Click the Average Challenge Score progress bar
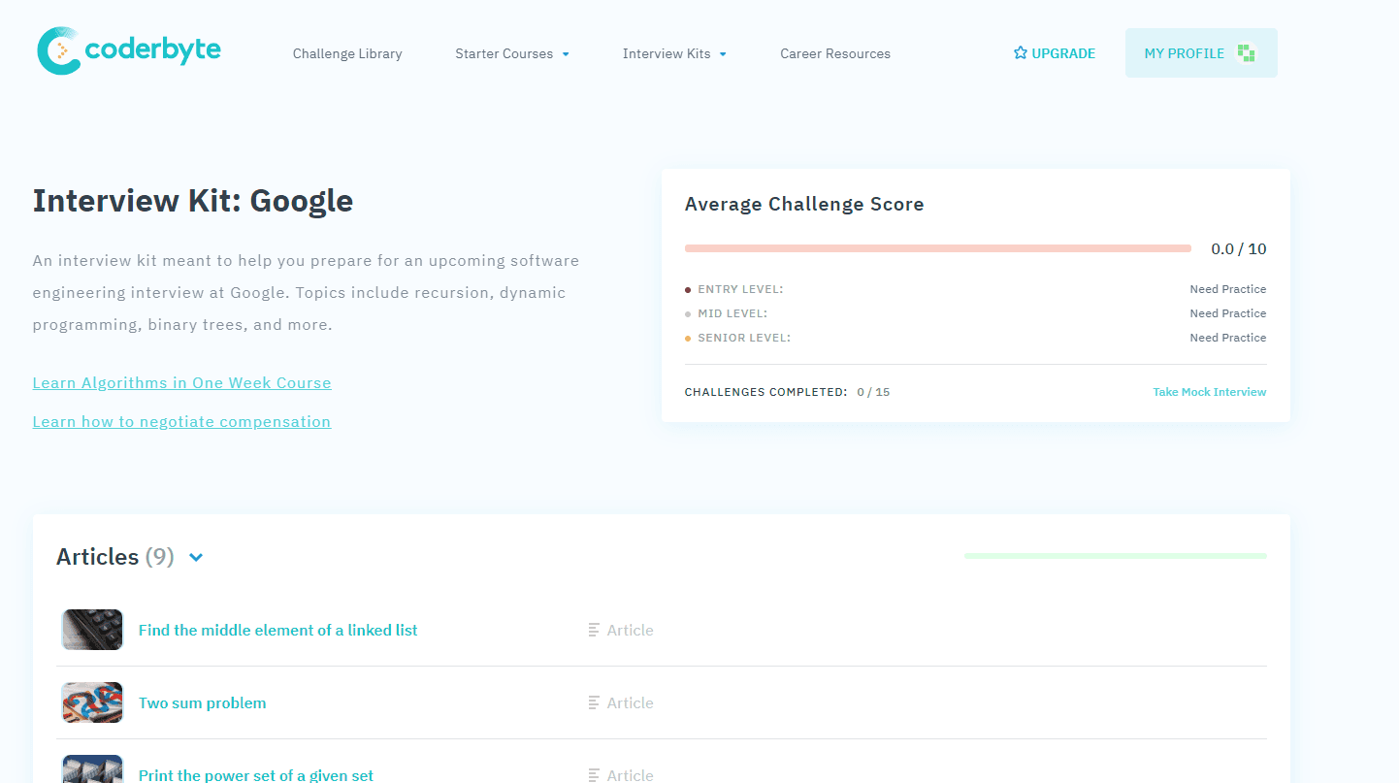 938,248
